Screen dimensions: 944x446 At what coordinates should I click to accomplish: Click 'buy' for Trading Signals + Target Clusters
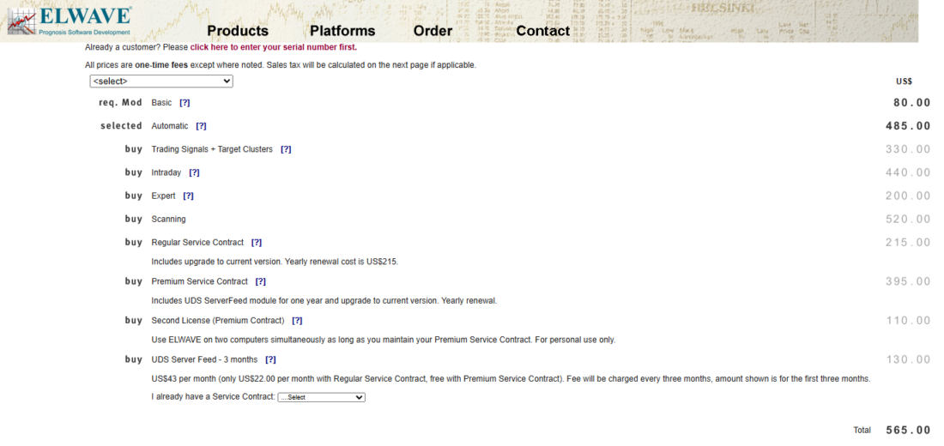pos(134,149)
